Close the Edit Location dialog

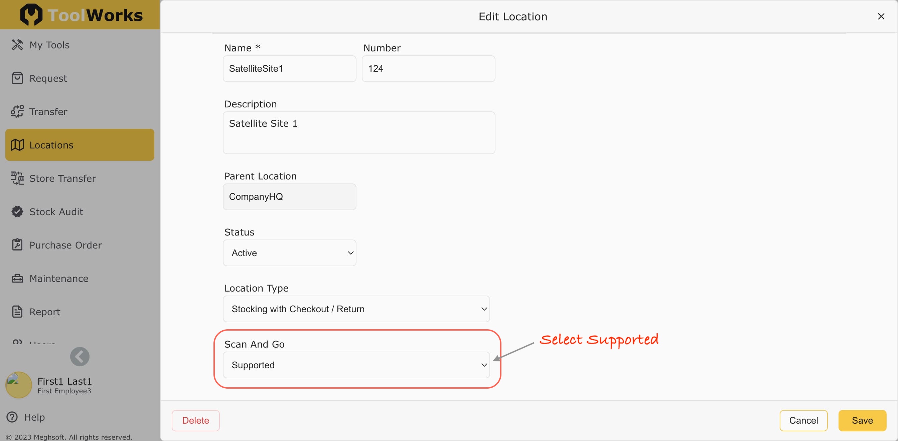tap(881, 16)
